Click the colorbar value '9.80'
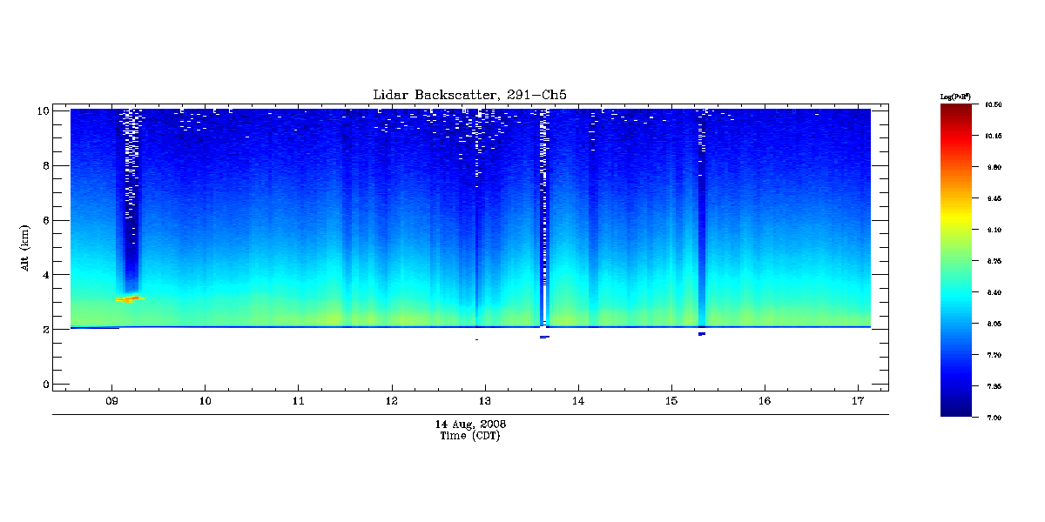1045x522 pixels. (x=994, y=167)
